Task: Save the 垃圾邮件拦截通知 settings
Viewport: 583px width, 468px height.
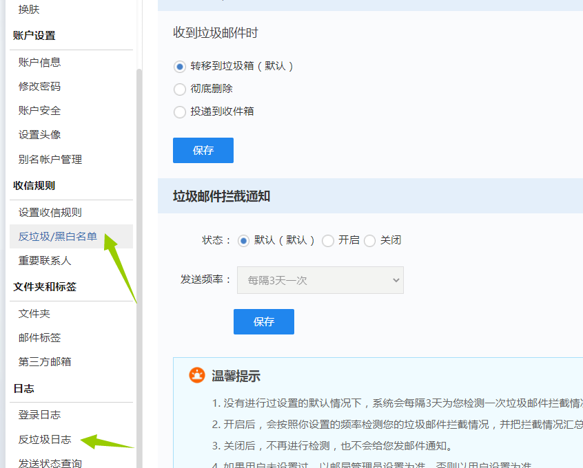Action: (x=263, y=322)
